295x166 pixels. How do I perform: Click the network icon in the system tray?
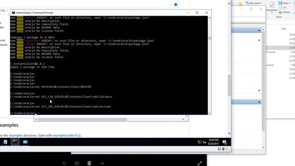[x=200, y=142]
